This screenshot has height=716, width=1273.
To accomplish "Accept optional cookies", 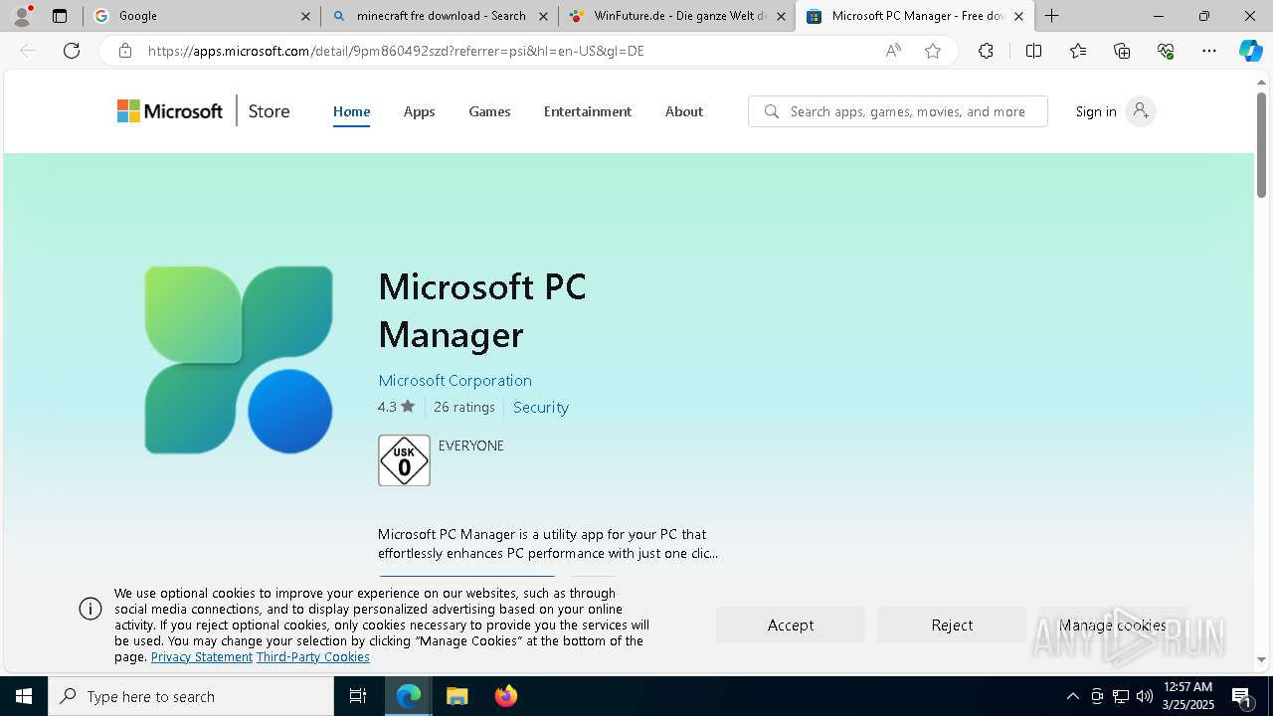I will [x=791, y=625].
